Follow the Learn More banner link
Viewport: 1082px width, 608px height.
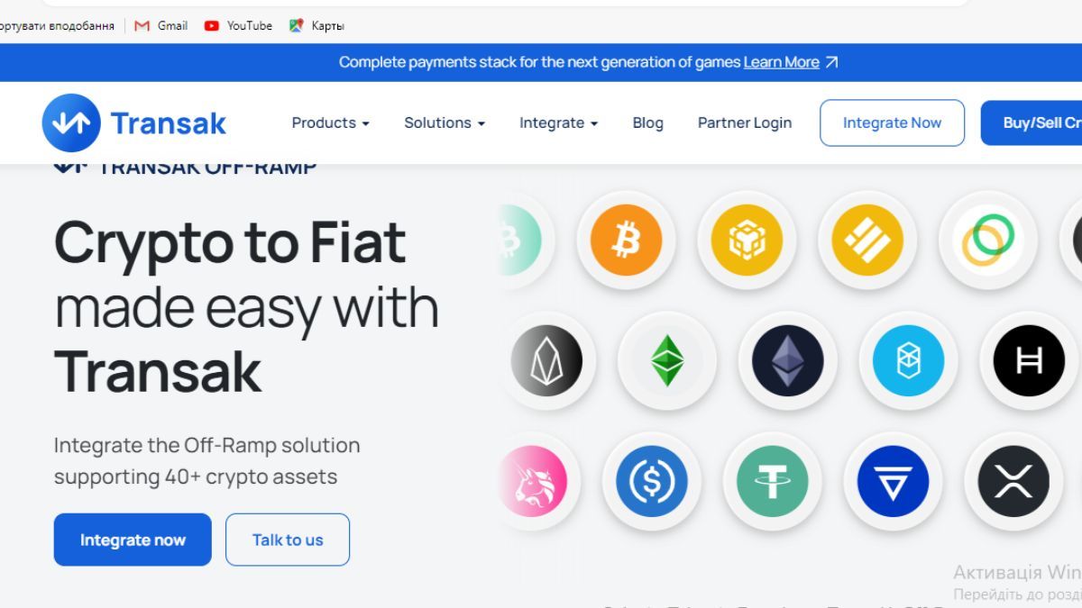click(781, 62)
